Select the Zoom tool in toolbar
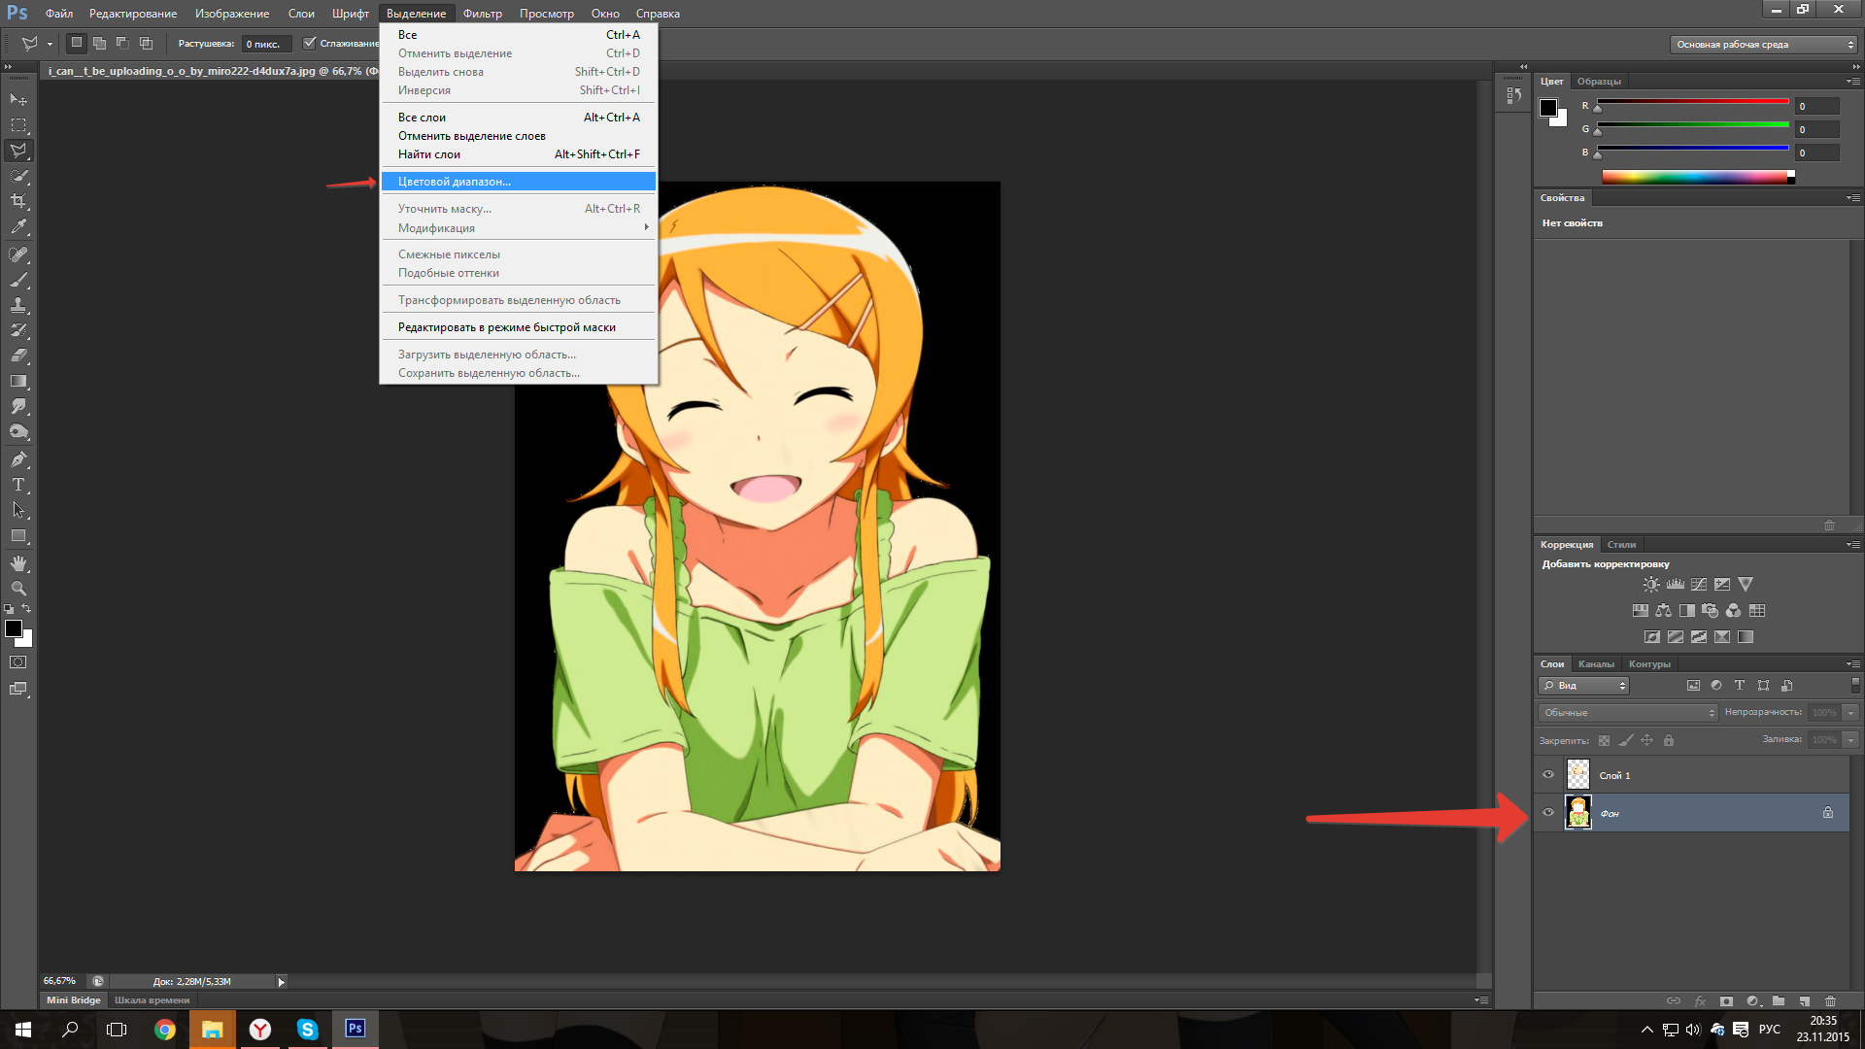This screenshot has width=1865, height=1049. pyautogui.click(x=18, y=589)
